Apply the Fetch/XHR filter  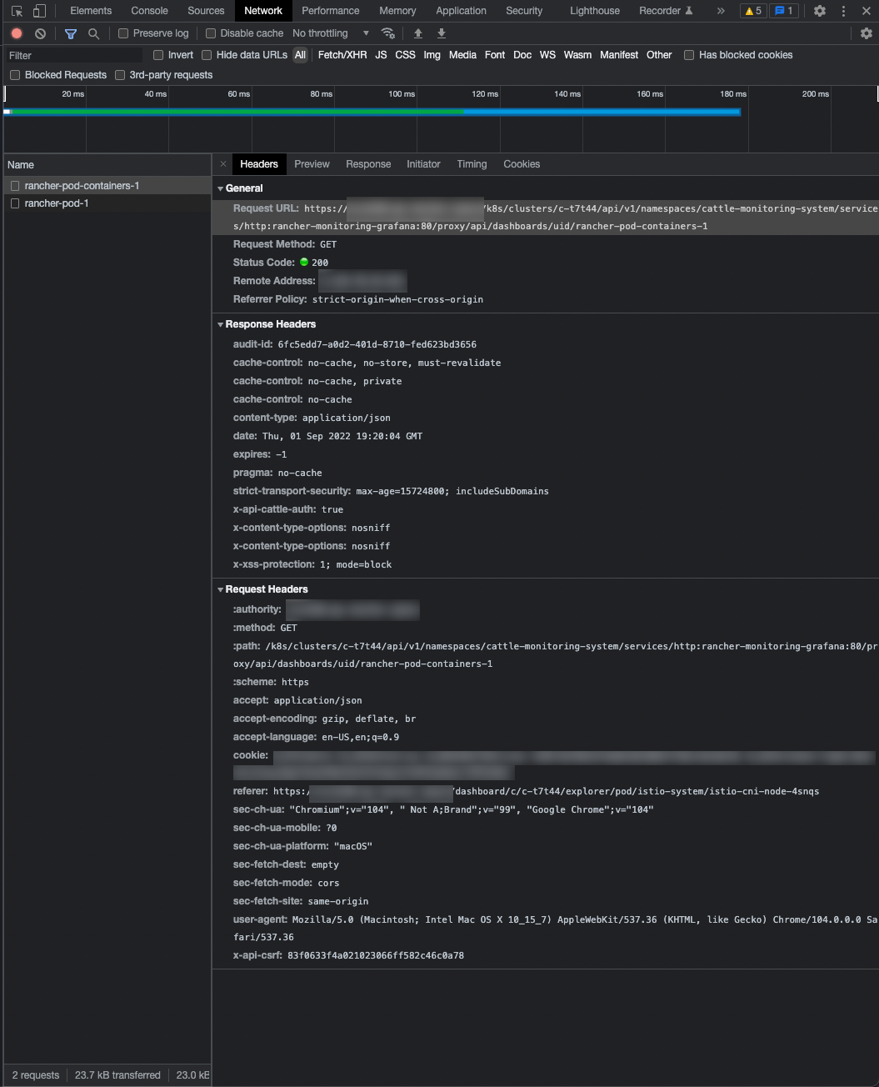(x=342, y=54)
